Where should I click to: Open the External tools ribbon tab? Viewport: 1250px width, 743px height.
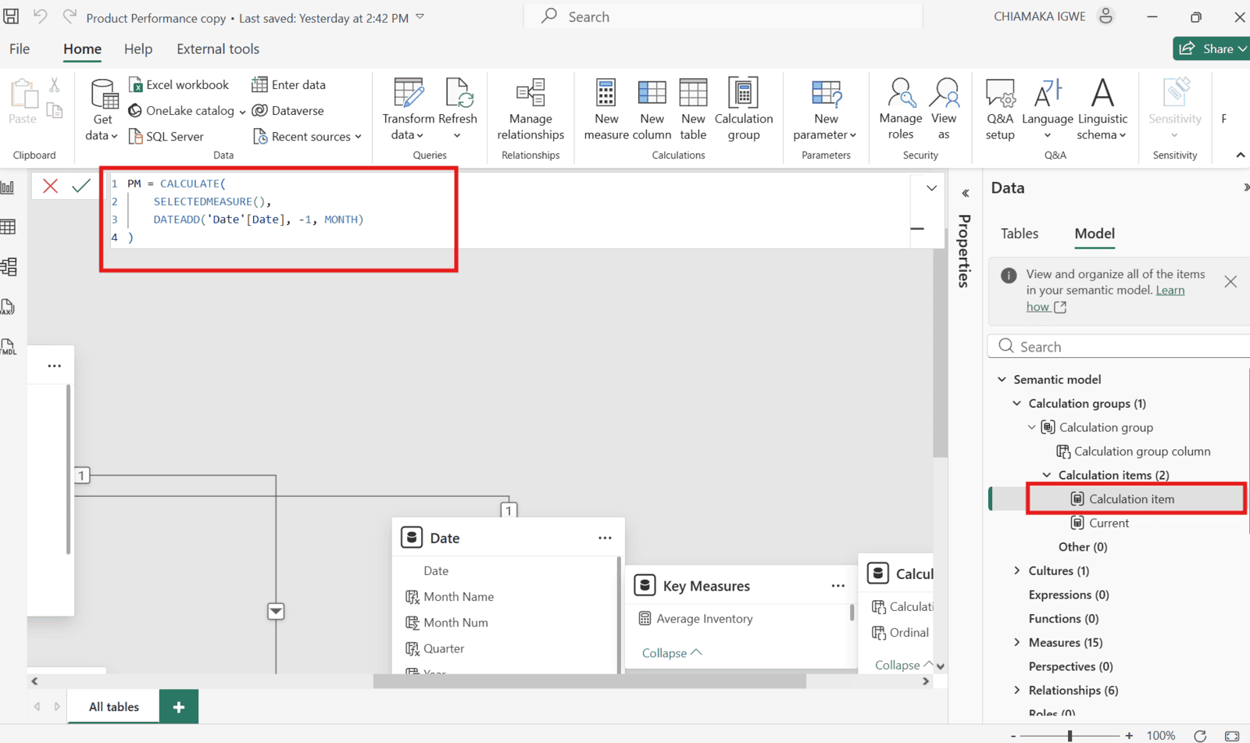click(217, 49)
